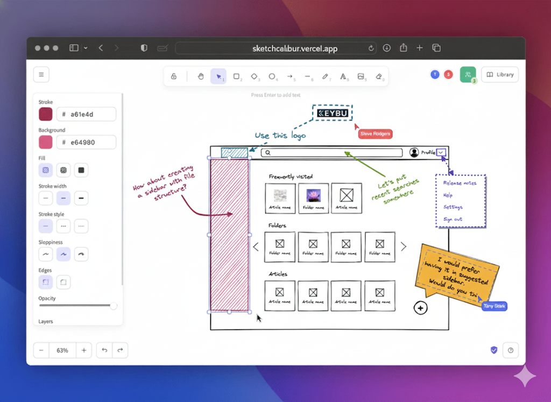Select the Rectangle tool
The image size is (551, 402).
[x=237, y=76]
